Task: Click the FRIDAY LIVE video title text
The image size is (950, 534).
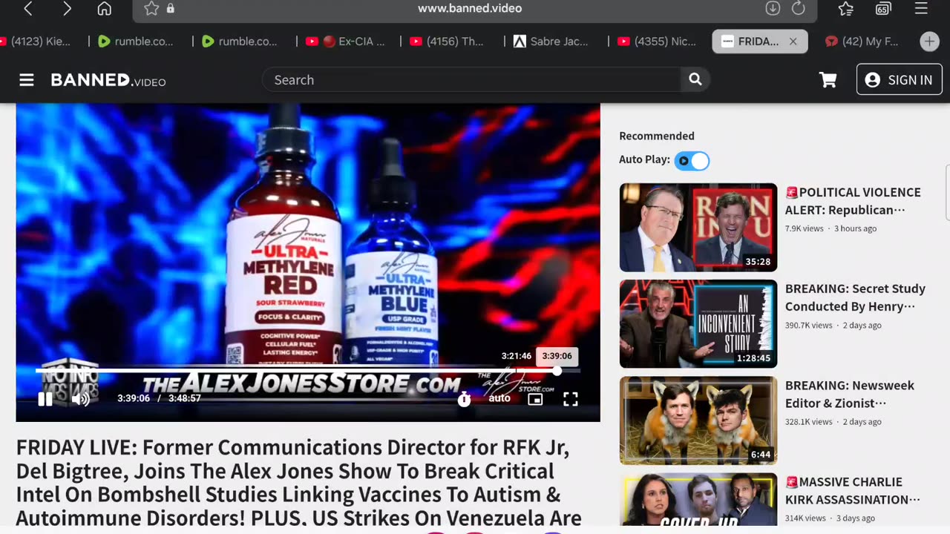Action: pyautogui.click(x=298, y=483)
